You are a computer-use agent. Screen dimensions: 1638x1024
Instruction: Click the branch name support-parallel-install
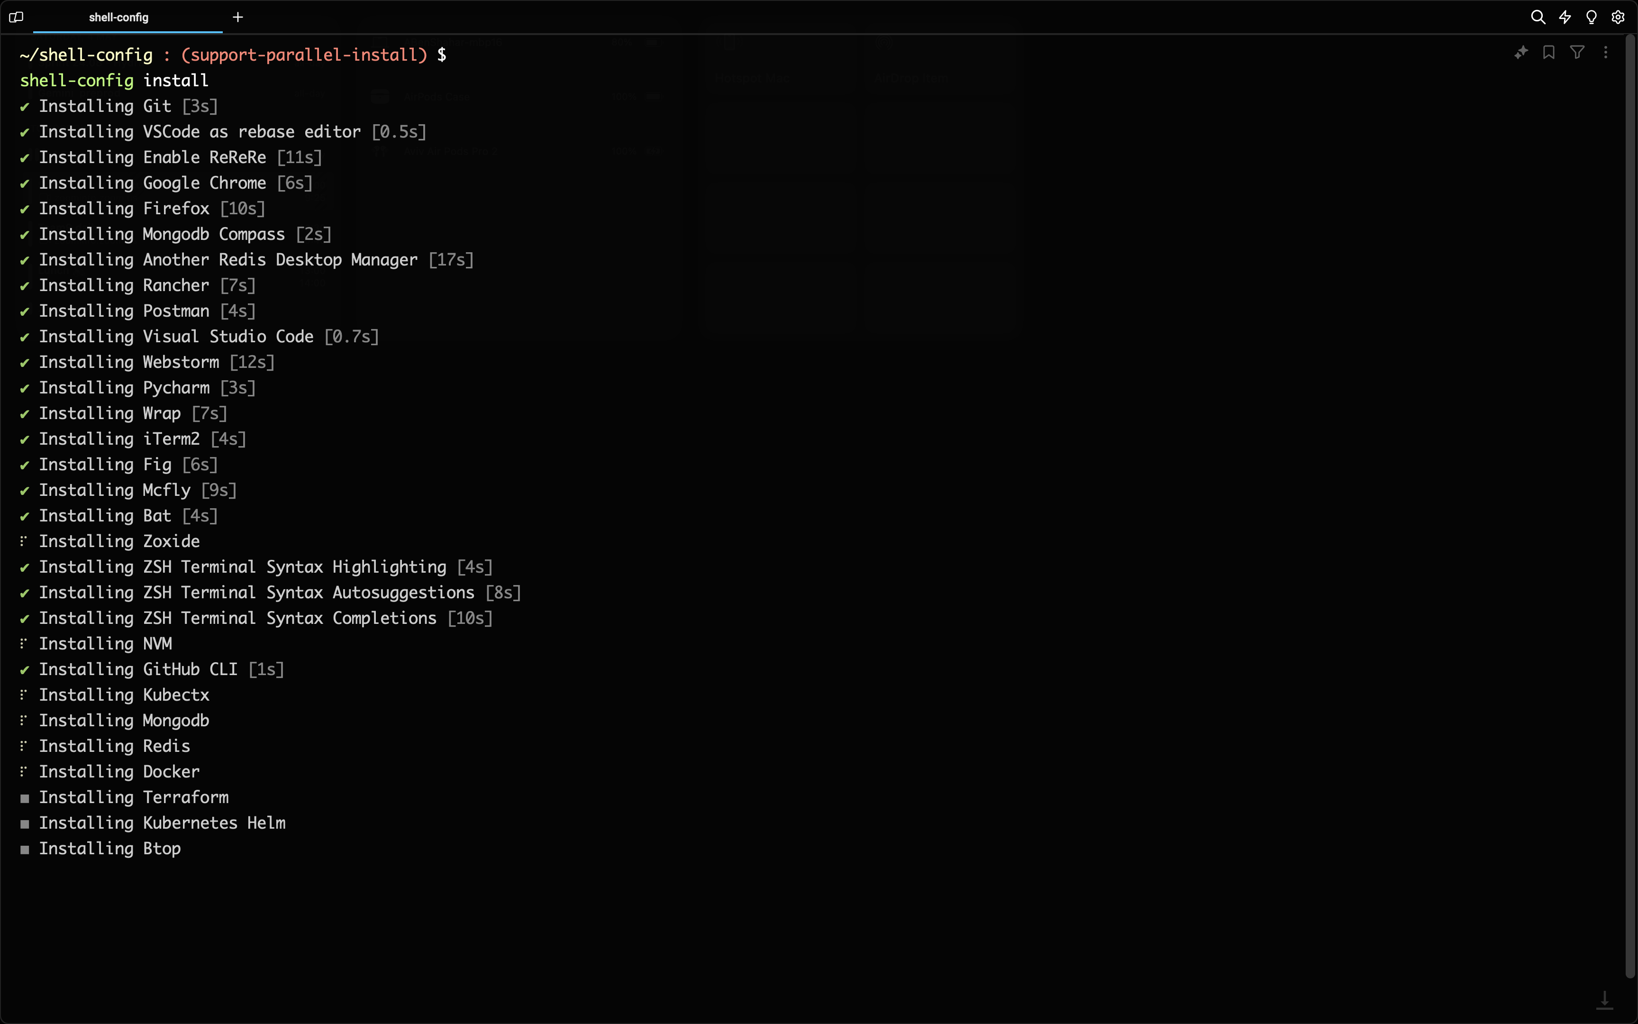(x=305, y=55)
